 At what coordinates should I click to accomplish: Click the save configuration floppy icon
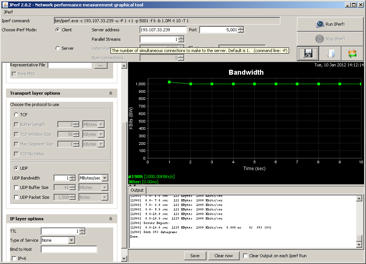(x=308, y=54)
